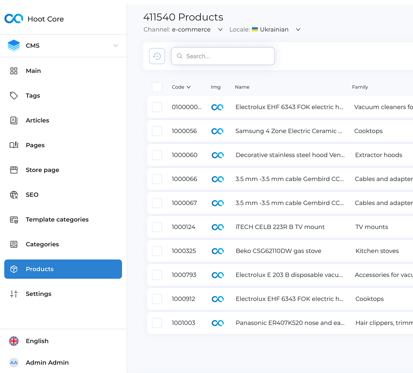Click the Tags label icon

click(14, 95)
